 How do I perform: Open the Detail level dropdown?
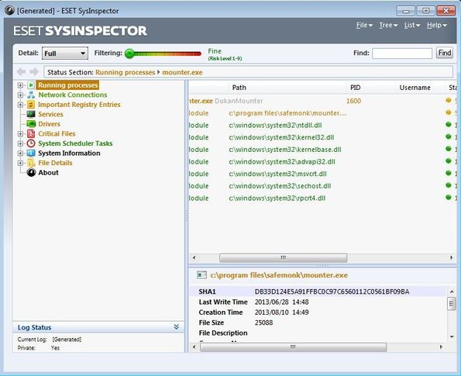coord(65,53)
